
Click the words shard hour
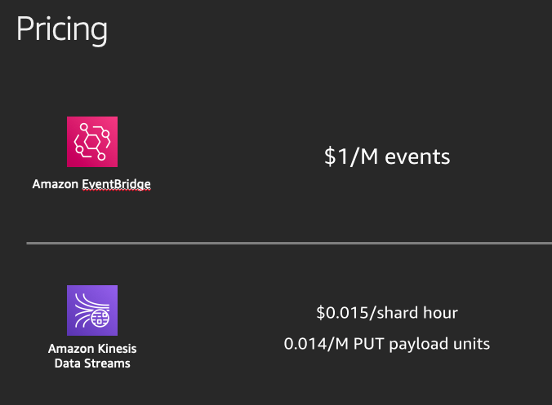click(x=417, y=312)
